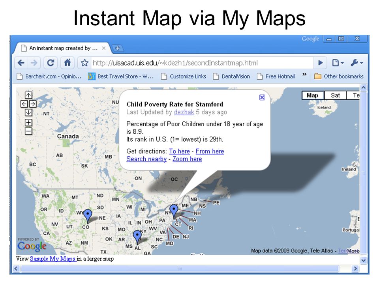Image resolution: width=379 pixels, height=284 pixels.
Task: Pan the map right arrow
Action: pos(33,104)
